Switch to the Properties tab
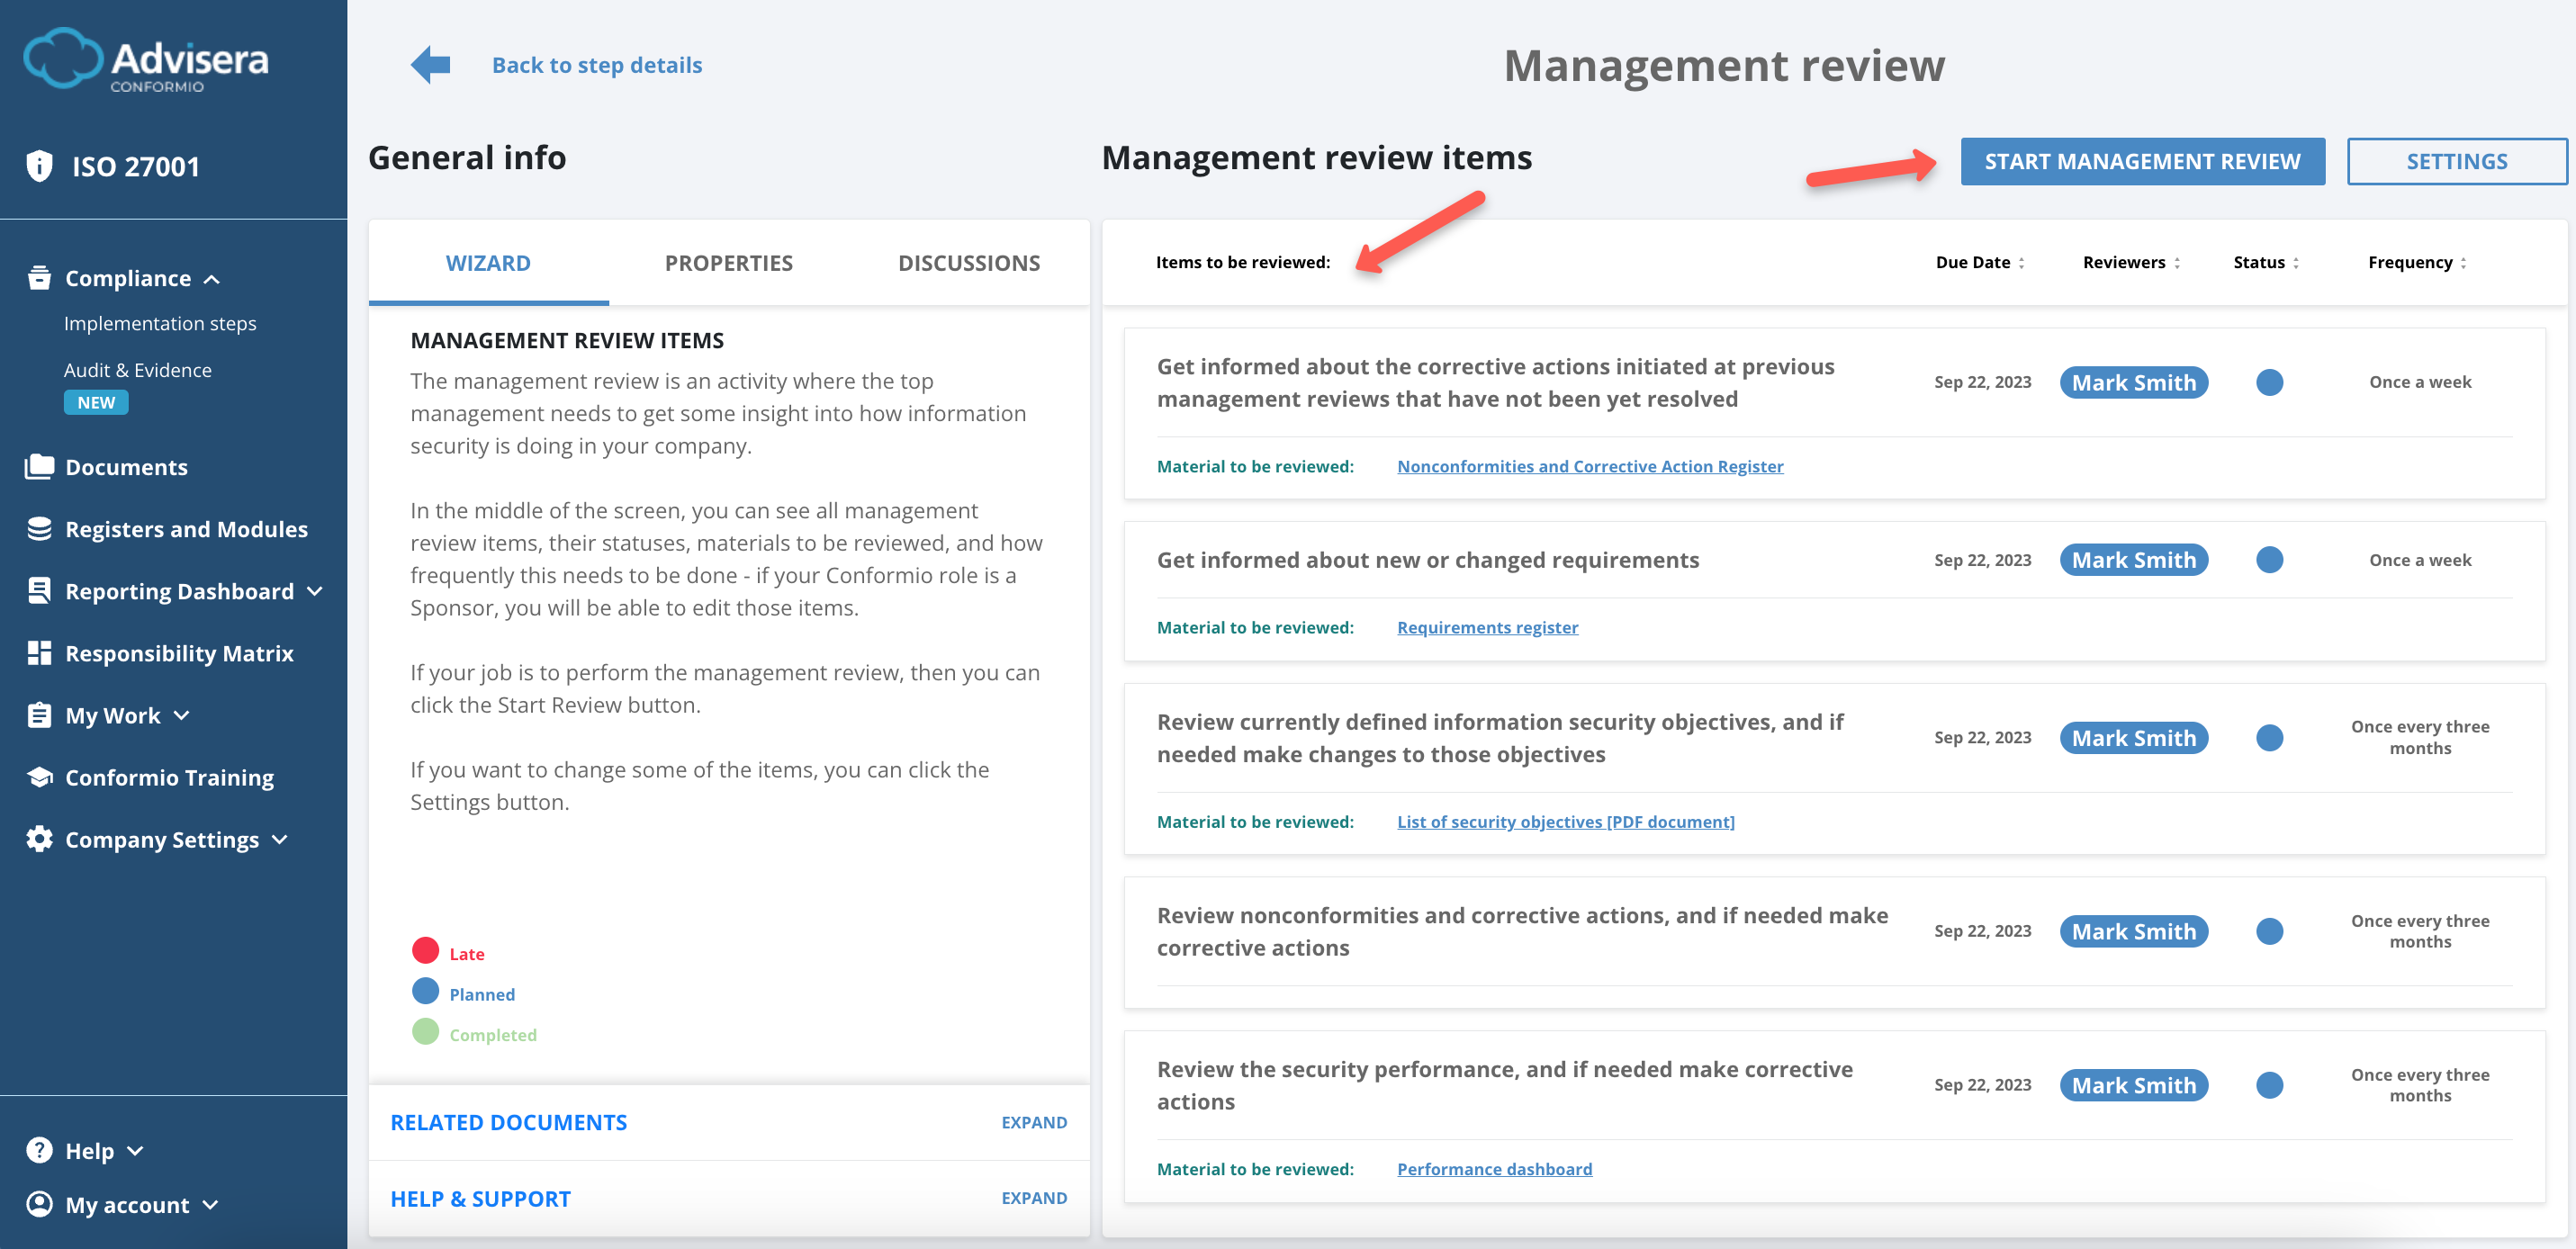The width and height of the screenshot is (2576, 1249). [x=728, y=262]
